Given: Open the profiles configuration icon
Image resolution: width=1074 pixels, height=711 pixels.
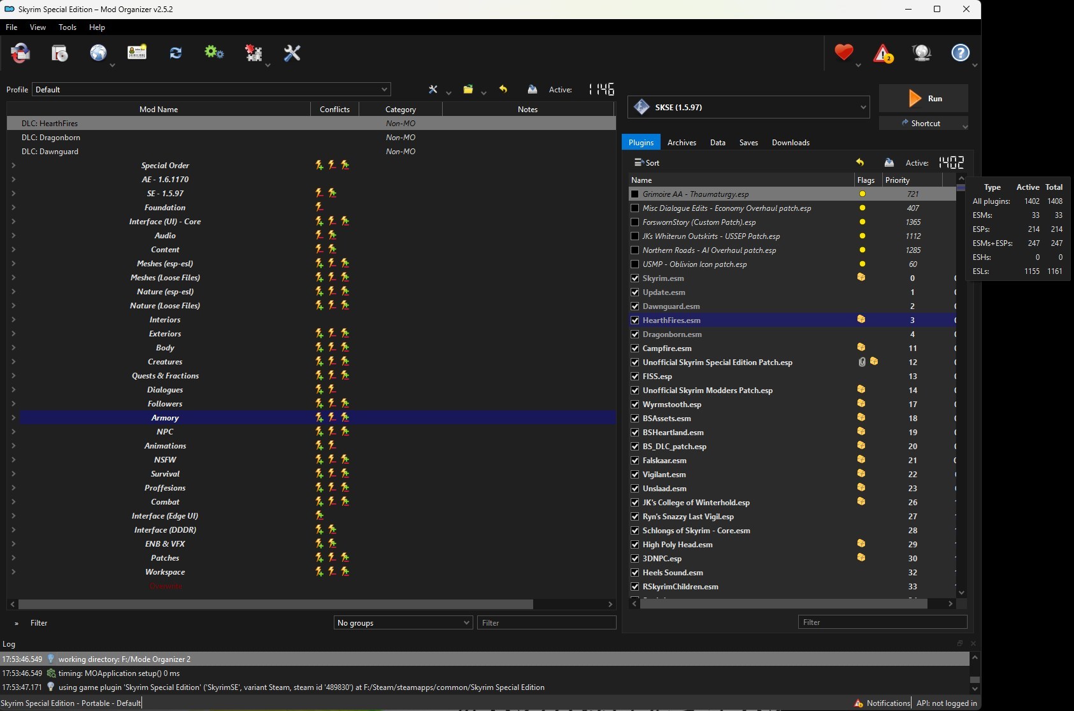Looking at the screenshot, I should coord(137,53).
